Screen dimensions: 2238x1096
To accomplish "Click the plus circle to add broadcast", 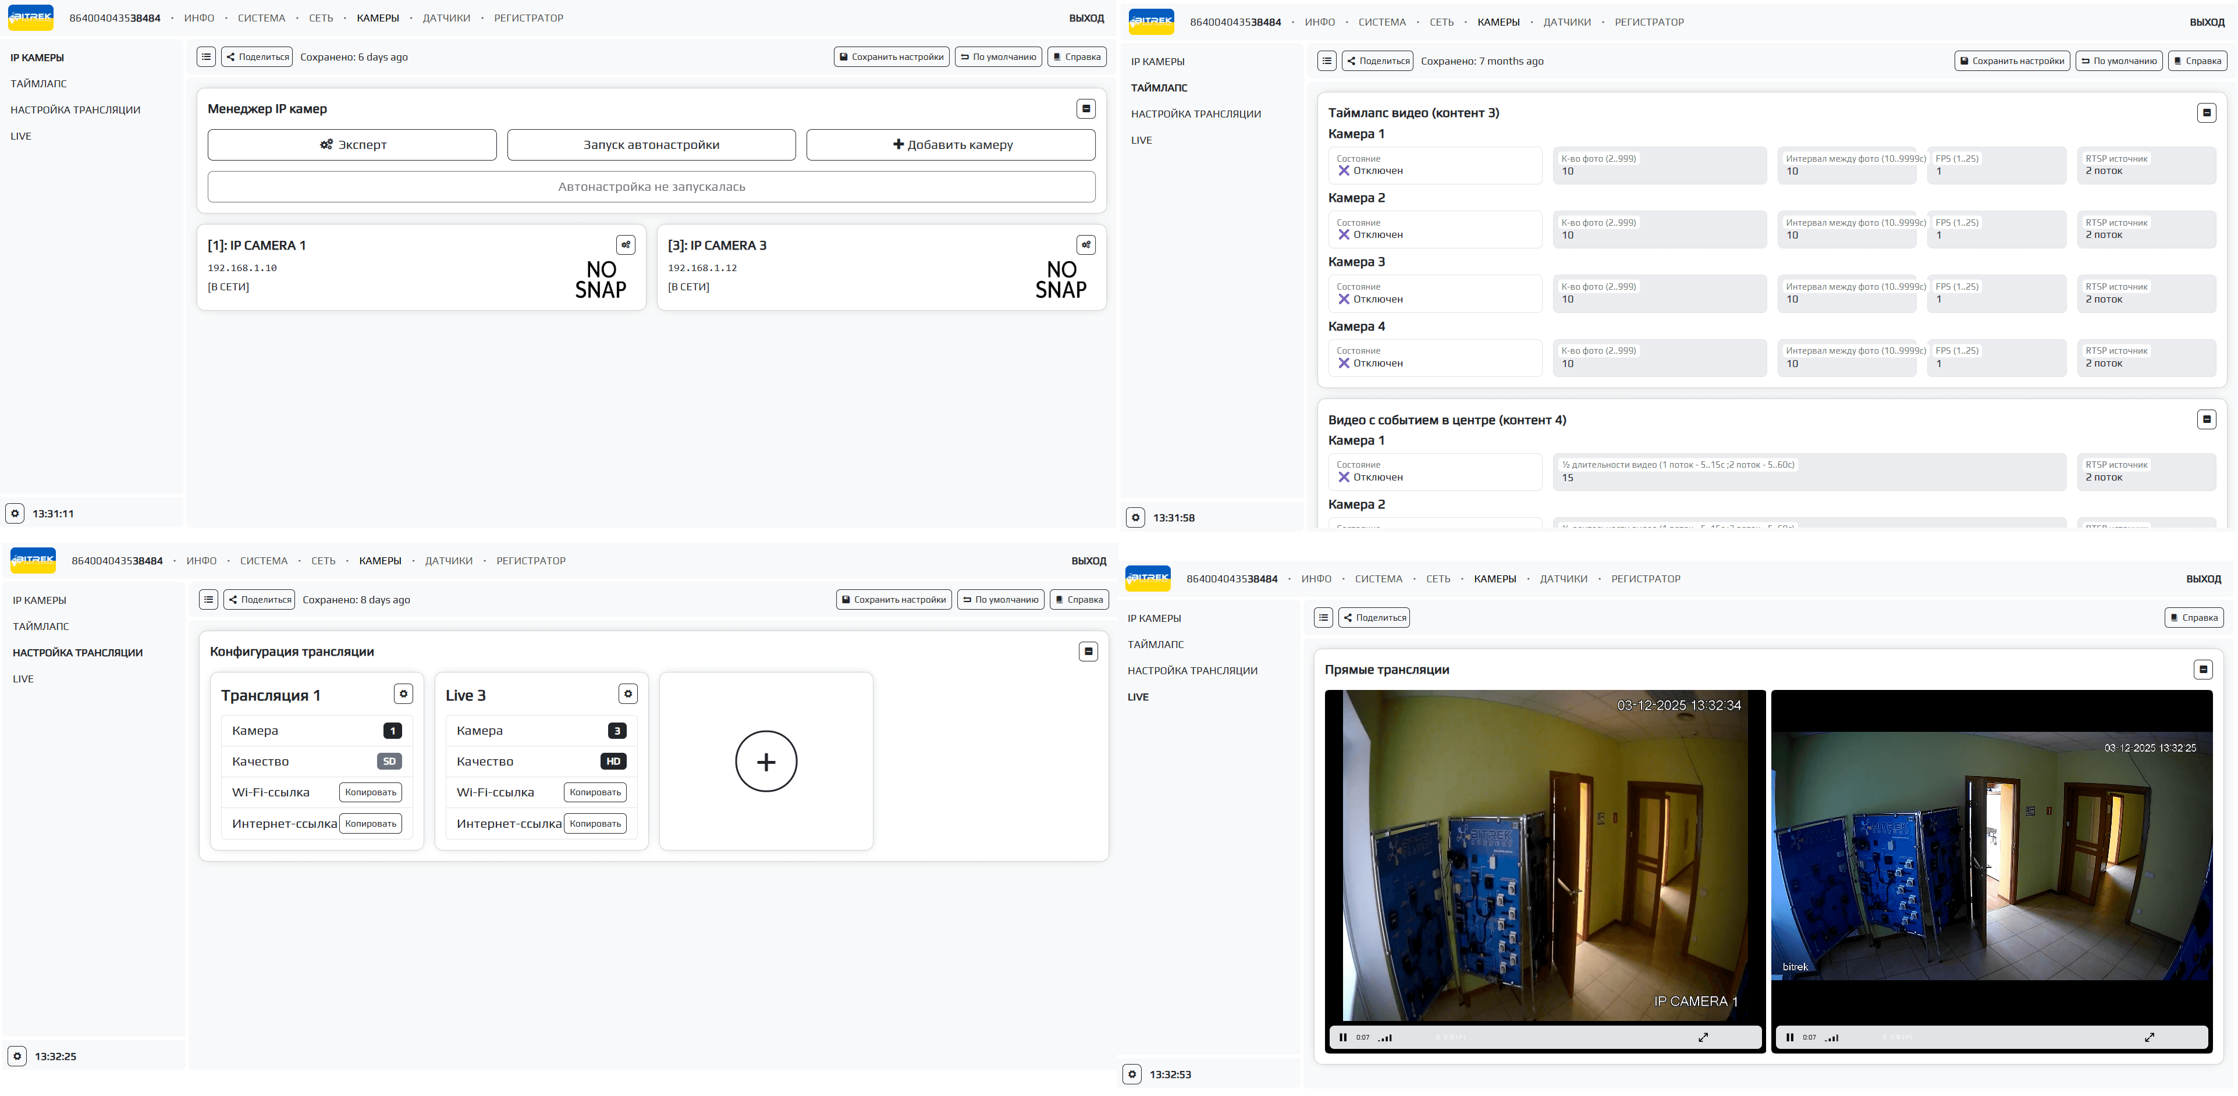I will tap(765, 761).
